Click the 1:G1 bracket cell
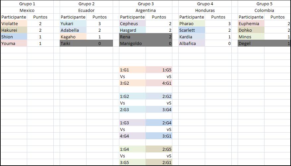291x166 pixels. click(132, 70)
